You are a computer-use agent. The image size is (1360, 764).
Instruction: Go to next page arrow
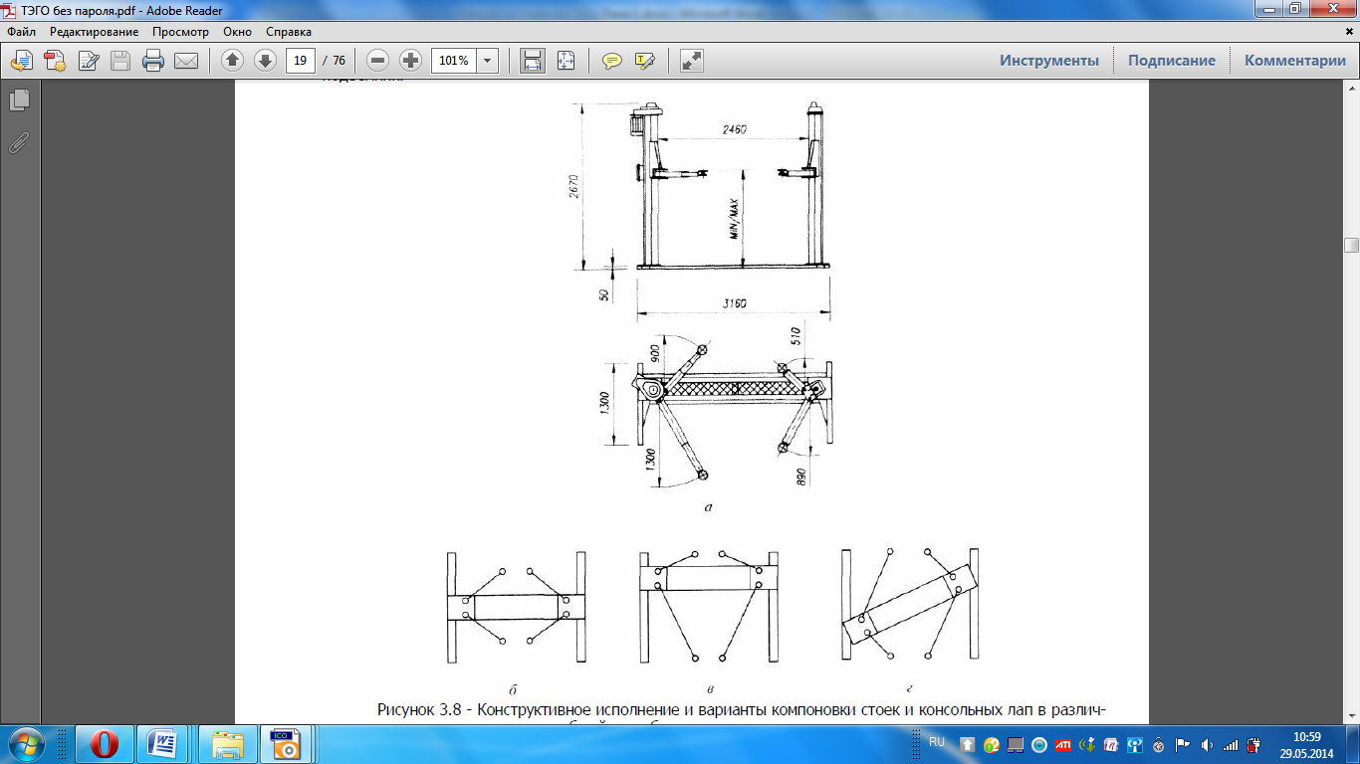click(x=265, y=61)
